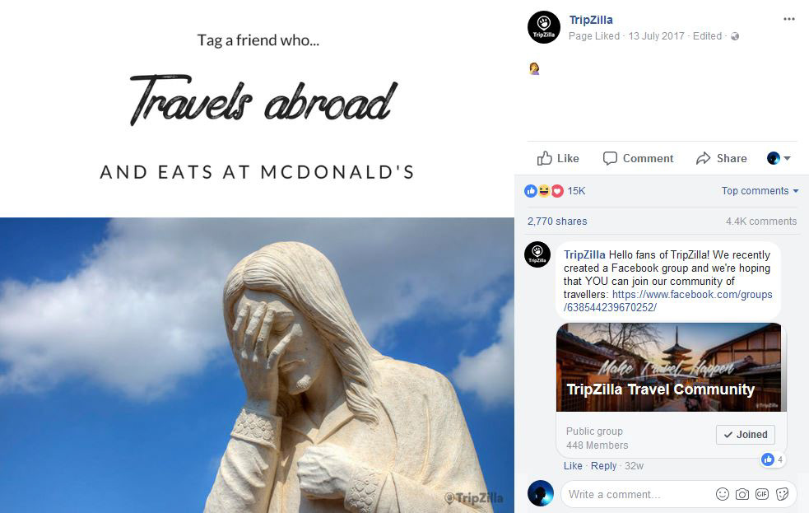Add a GIF to the comment
The width and height of the screenshot is (809, 513).
[x=762, y=494]
